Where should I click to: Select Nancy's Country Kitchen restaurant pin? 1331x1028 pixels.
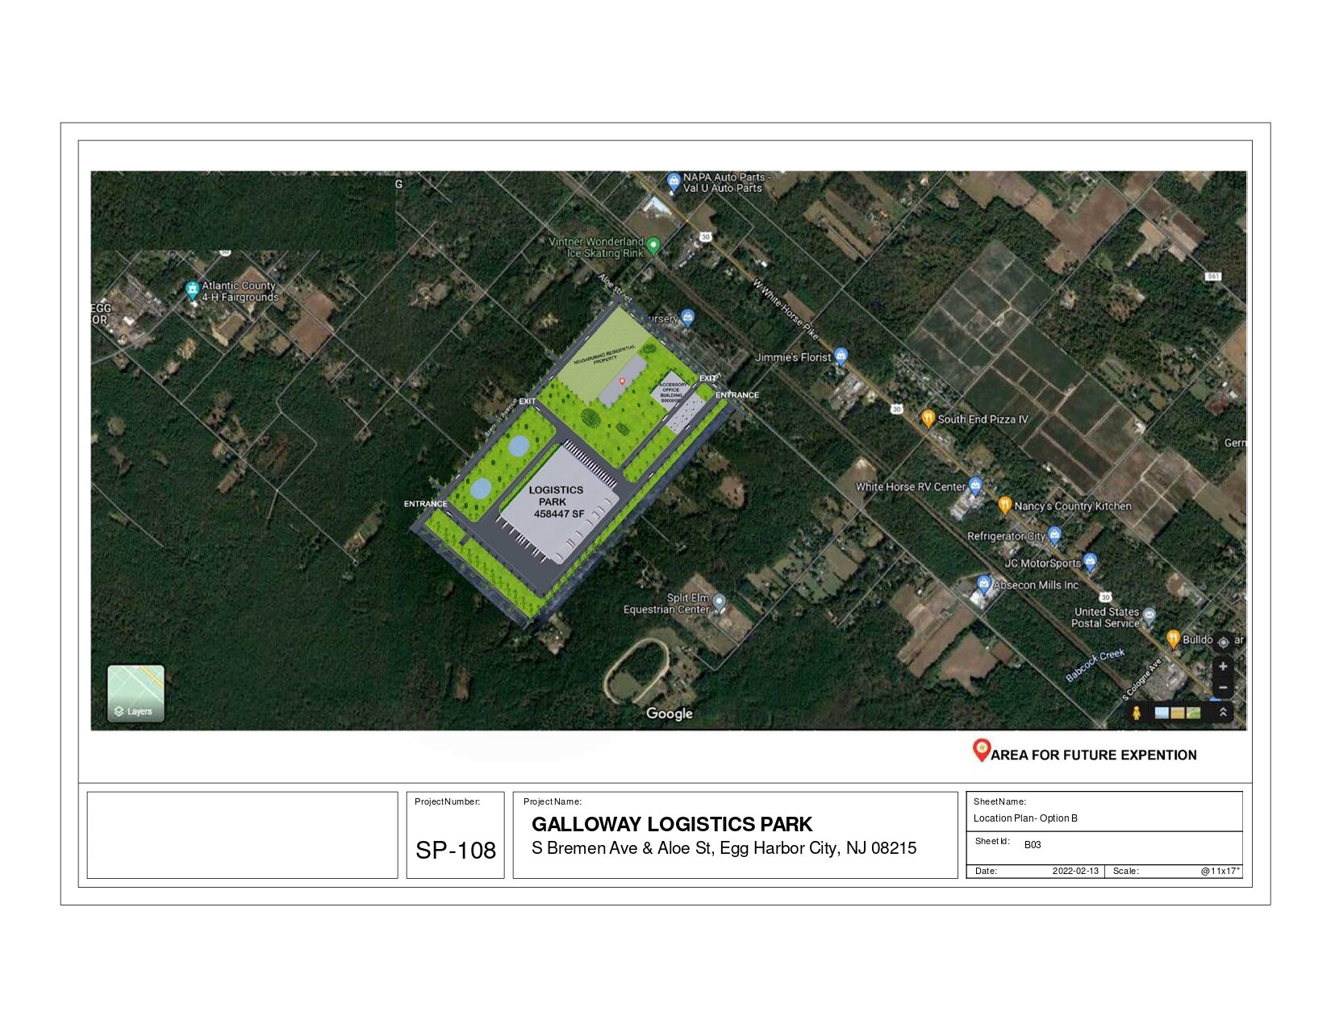[x=1004, y=505]
